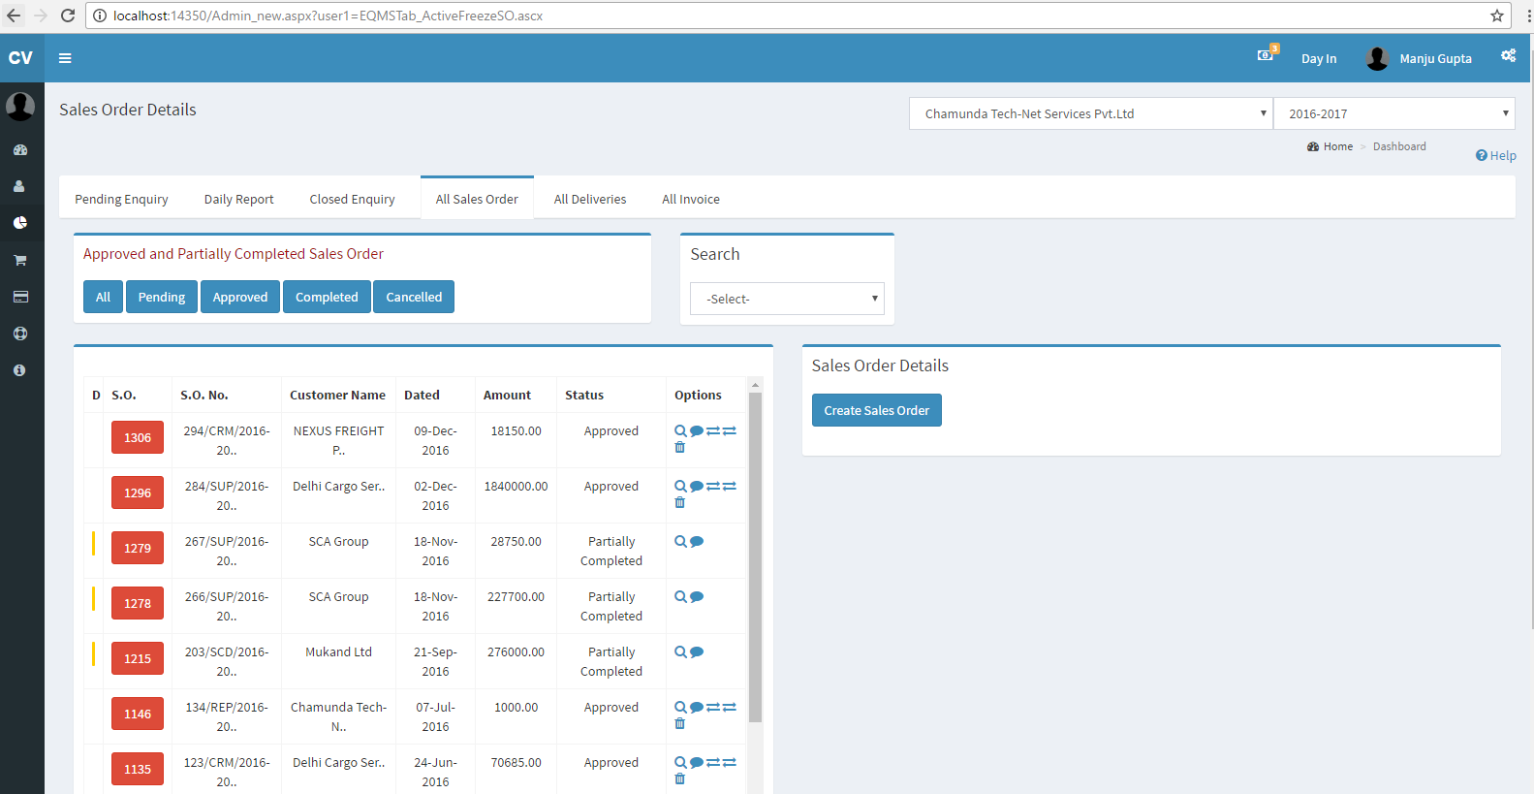View details of order 1278 via magnifier
This screenshot has width=1534, height=794.
pyautogui.click(x=680, y=596)
